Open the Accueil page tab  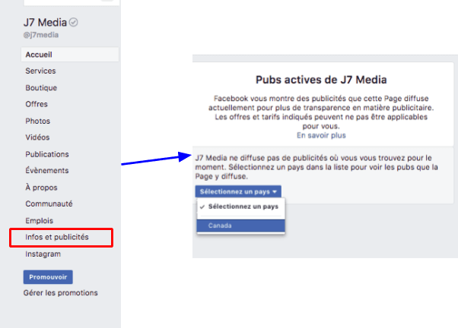point(39,55)
